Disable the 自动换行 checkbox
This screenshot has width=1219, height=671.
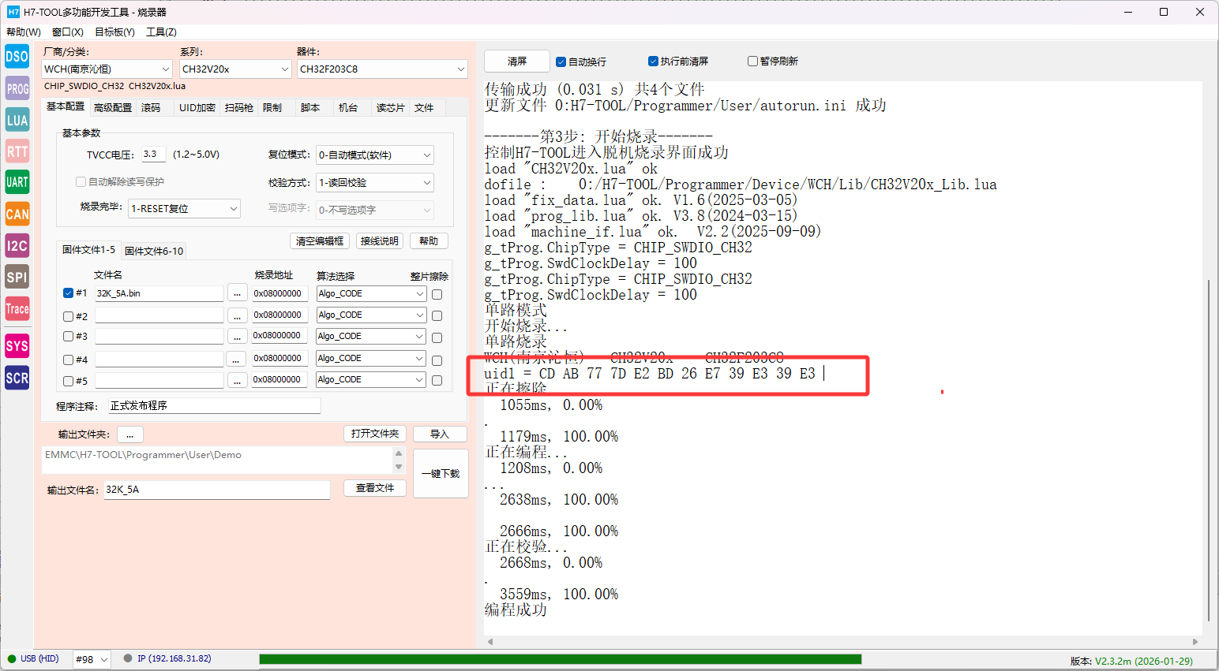coord(561,62)
